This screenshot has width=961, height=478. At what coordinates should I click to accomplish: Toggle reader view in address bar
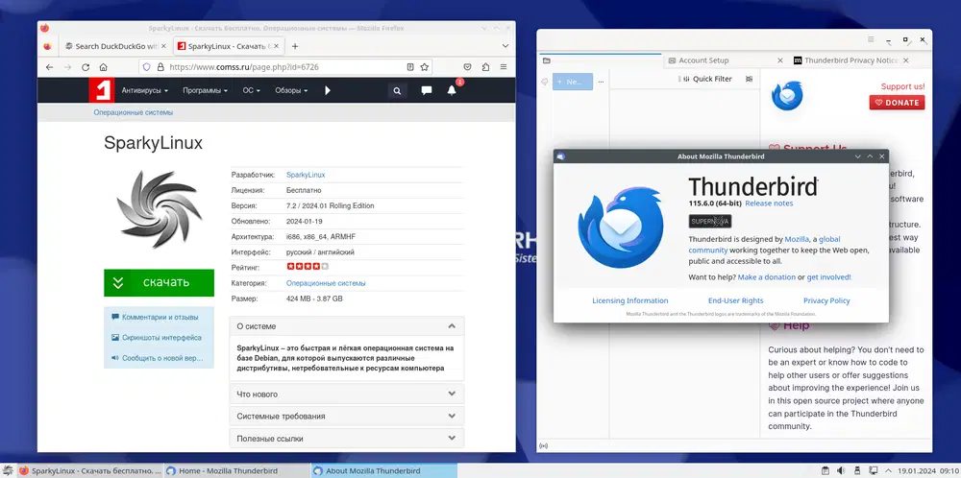(410, 67)
